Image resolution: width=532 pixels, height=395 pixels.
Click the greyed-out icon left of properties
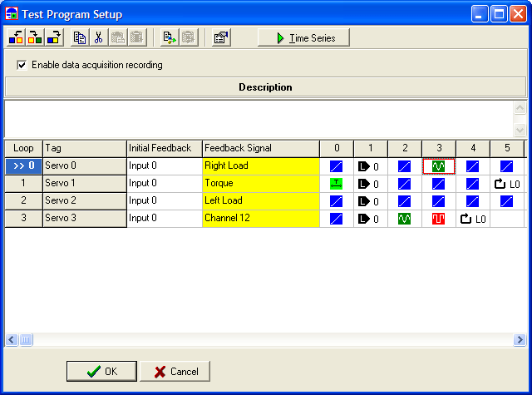[189, 37]
